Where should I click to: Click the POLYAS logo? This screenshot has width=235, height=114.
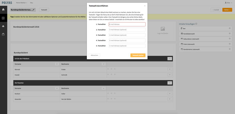click(x=7, y=3)
